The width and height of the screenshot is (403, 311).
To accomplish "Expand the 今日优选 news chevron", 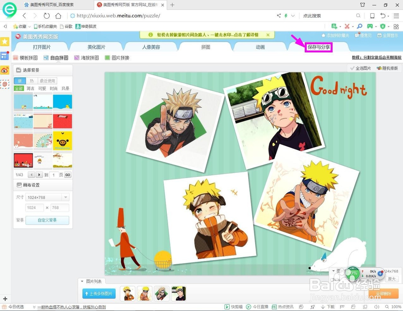I will 34,307.
